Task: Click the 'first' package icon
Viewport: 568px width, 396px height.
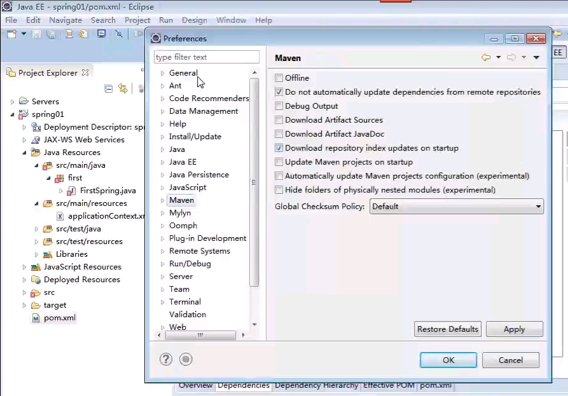Action: pyautogui.click(x=59, y=178)
